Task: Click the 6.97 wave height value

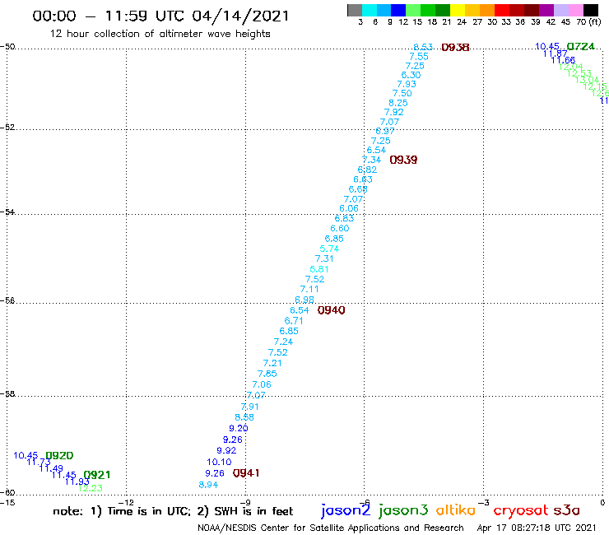Action: 385,131
